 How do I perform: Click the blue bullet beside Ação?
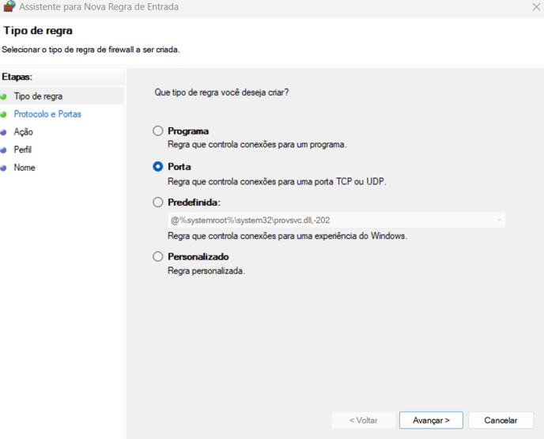tap(3, 132)
